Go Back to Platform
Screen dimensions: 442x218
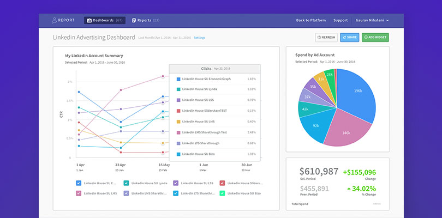click(310, 20)
